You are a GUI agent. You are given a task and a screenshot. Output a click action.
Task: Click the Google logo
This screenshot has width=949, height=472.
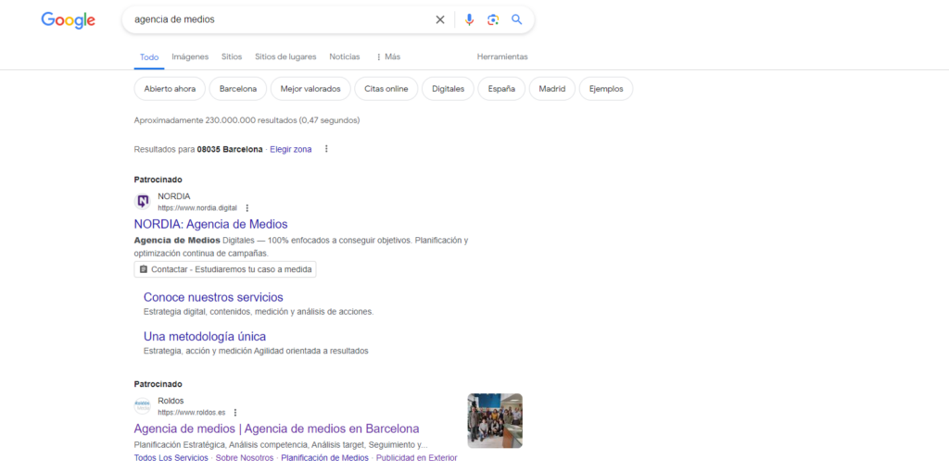(68, 20)
